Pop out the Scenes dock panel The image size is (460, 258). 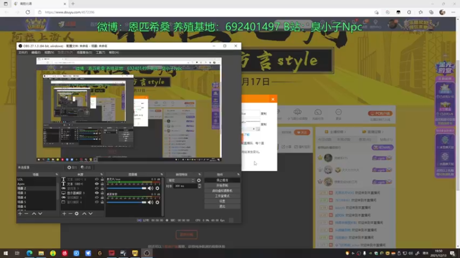click(x=57, y=174)
